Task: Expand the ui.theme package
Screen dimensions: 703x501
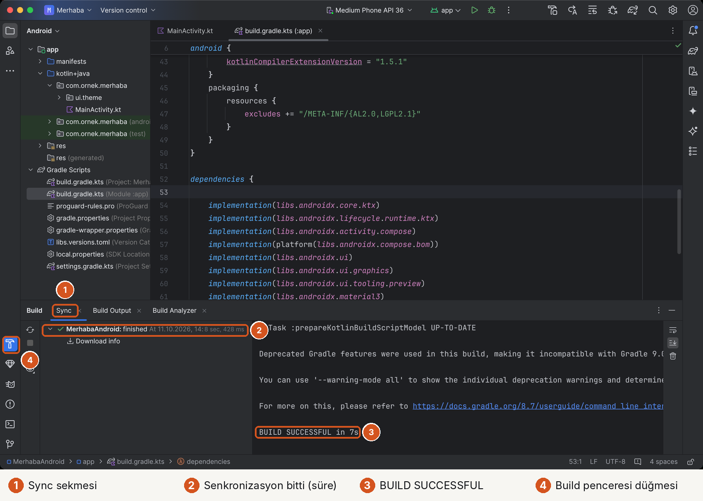Action: 59,97
